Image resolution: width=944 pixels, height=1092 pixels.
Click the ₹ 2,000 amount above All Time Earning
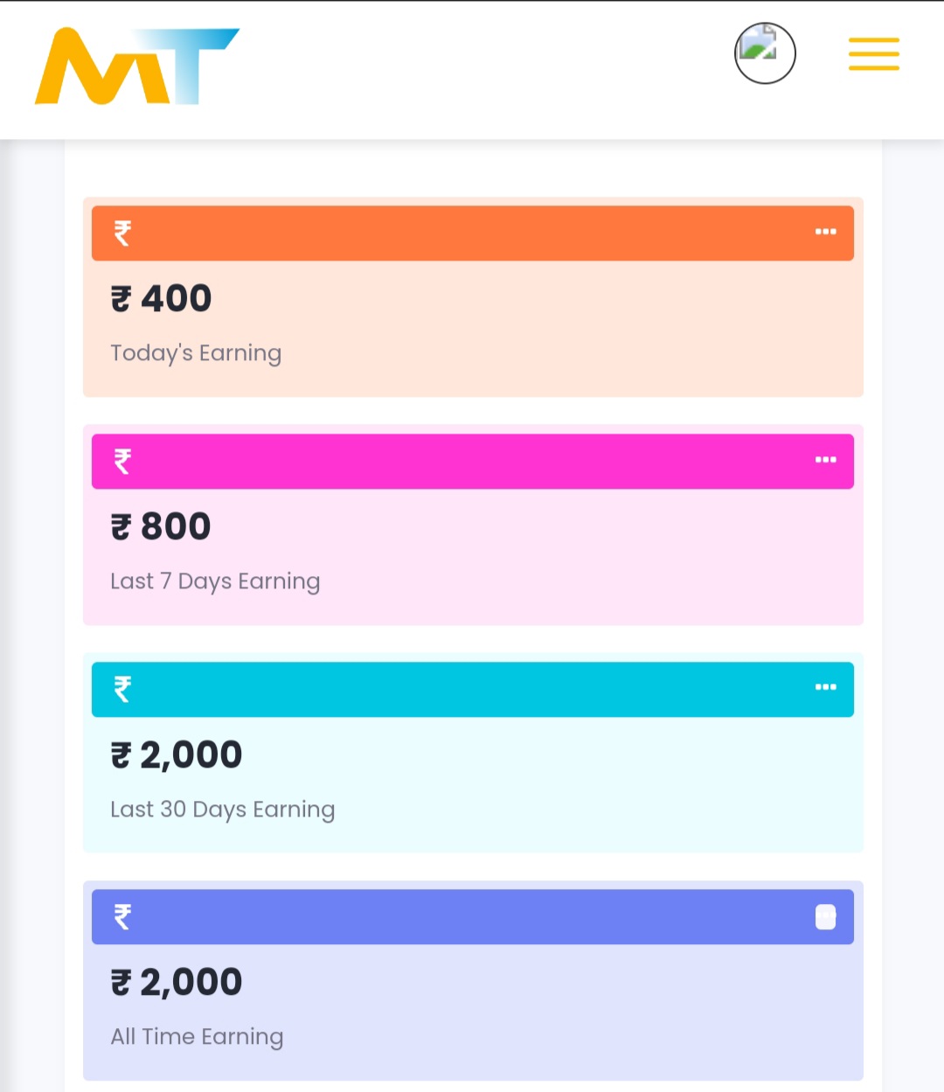[x=177, y=983]
